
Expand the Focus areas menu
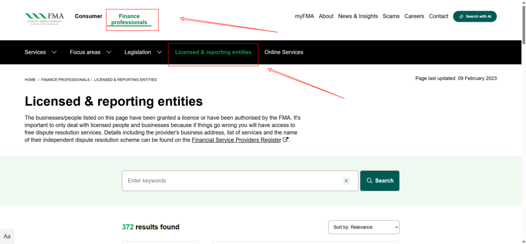tap(90, 52)
